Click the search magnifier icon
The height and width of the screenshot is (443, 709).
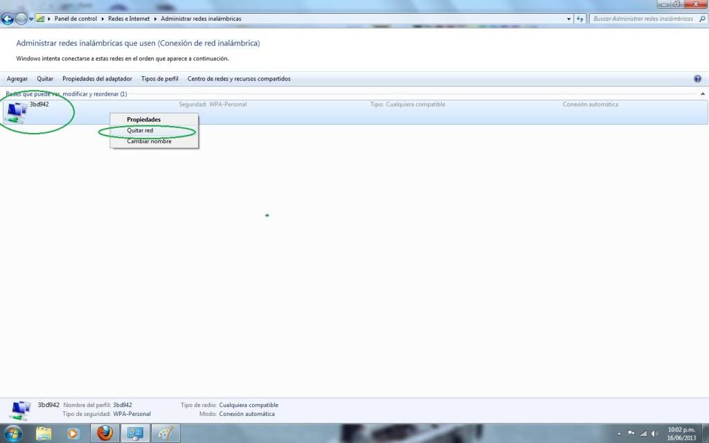click(x=702, y=19)
